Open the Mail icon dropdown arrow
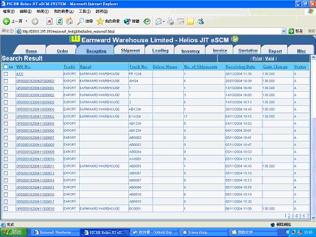The image size is (316, 237). coord(163,21)
